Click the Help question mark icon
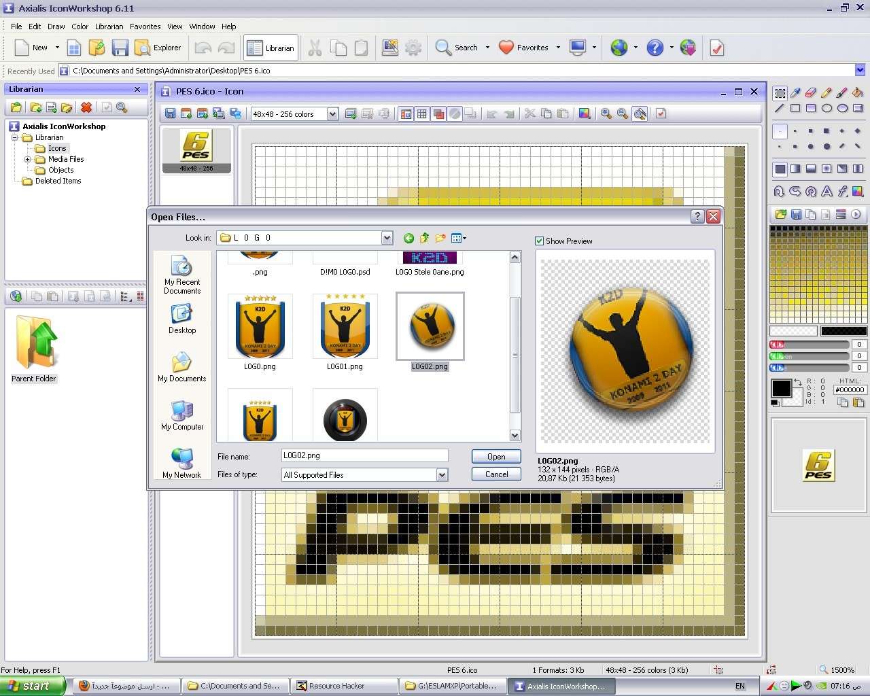This screenshot has height=696, width=870. [x=655, y=48]
